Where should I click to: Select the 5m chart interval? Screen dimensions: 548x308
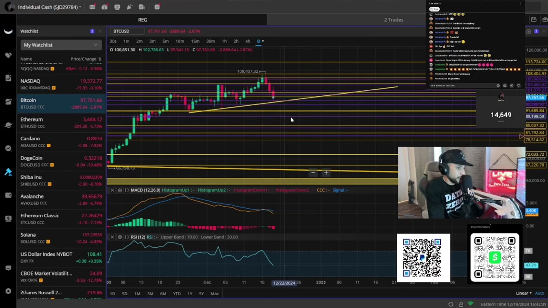tap(165, 41)
